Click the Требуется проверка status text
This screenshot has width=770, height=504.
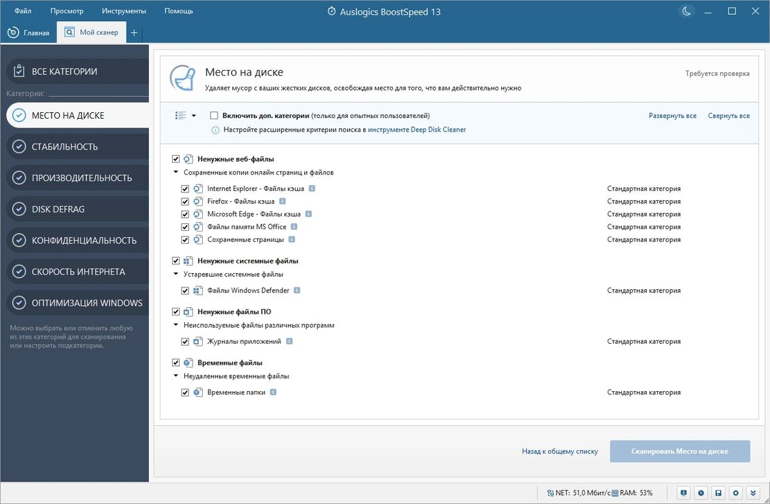tap(717, 74)
